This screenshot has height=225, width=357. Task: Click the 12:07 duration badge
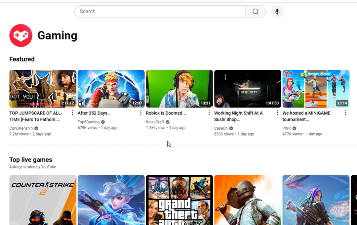tap(137, 103)
